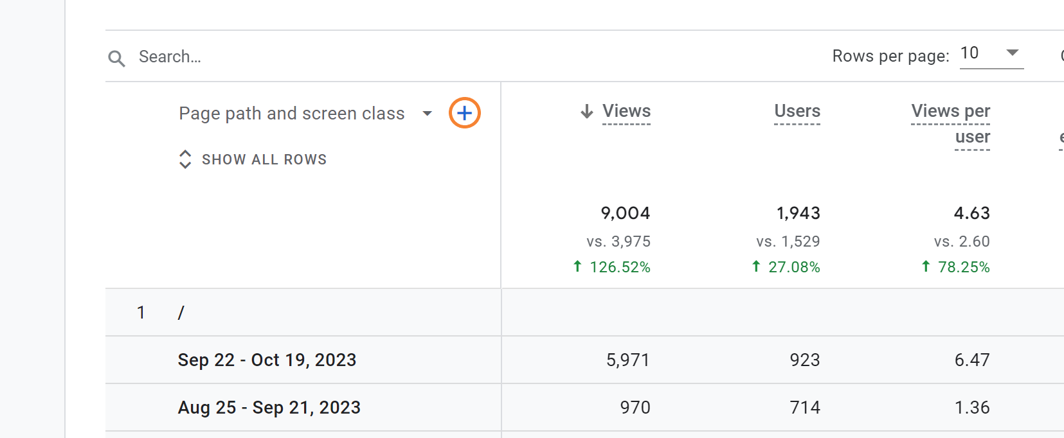Click the 5,971 views cell

pyautogui.click(x=628, y=360)
